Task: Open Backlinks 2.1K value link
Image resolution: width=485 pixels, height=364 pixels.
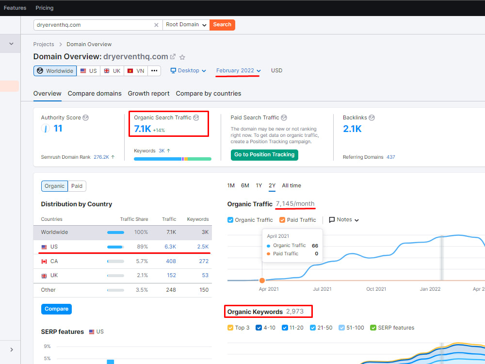Action: point(352,129)
